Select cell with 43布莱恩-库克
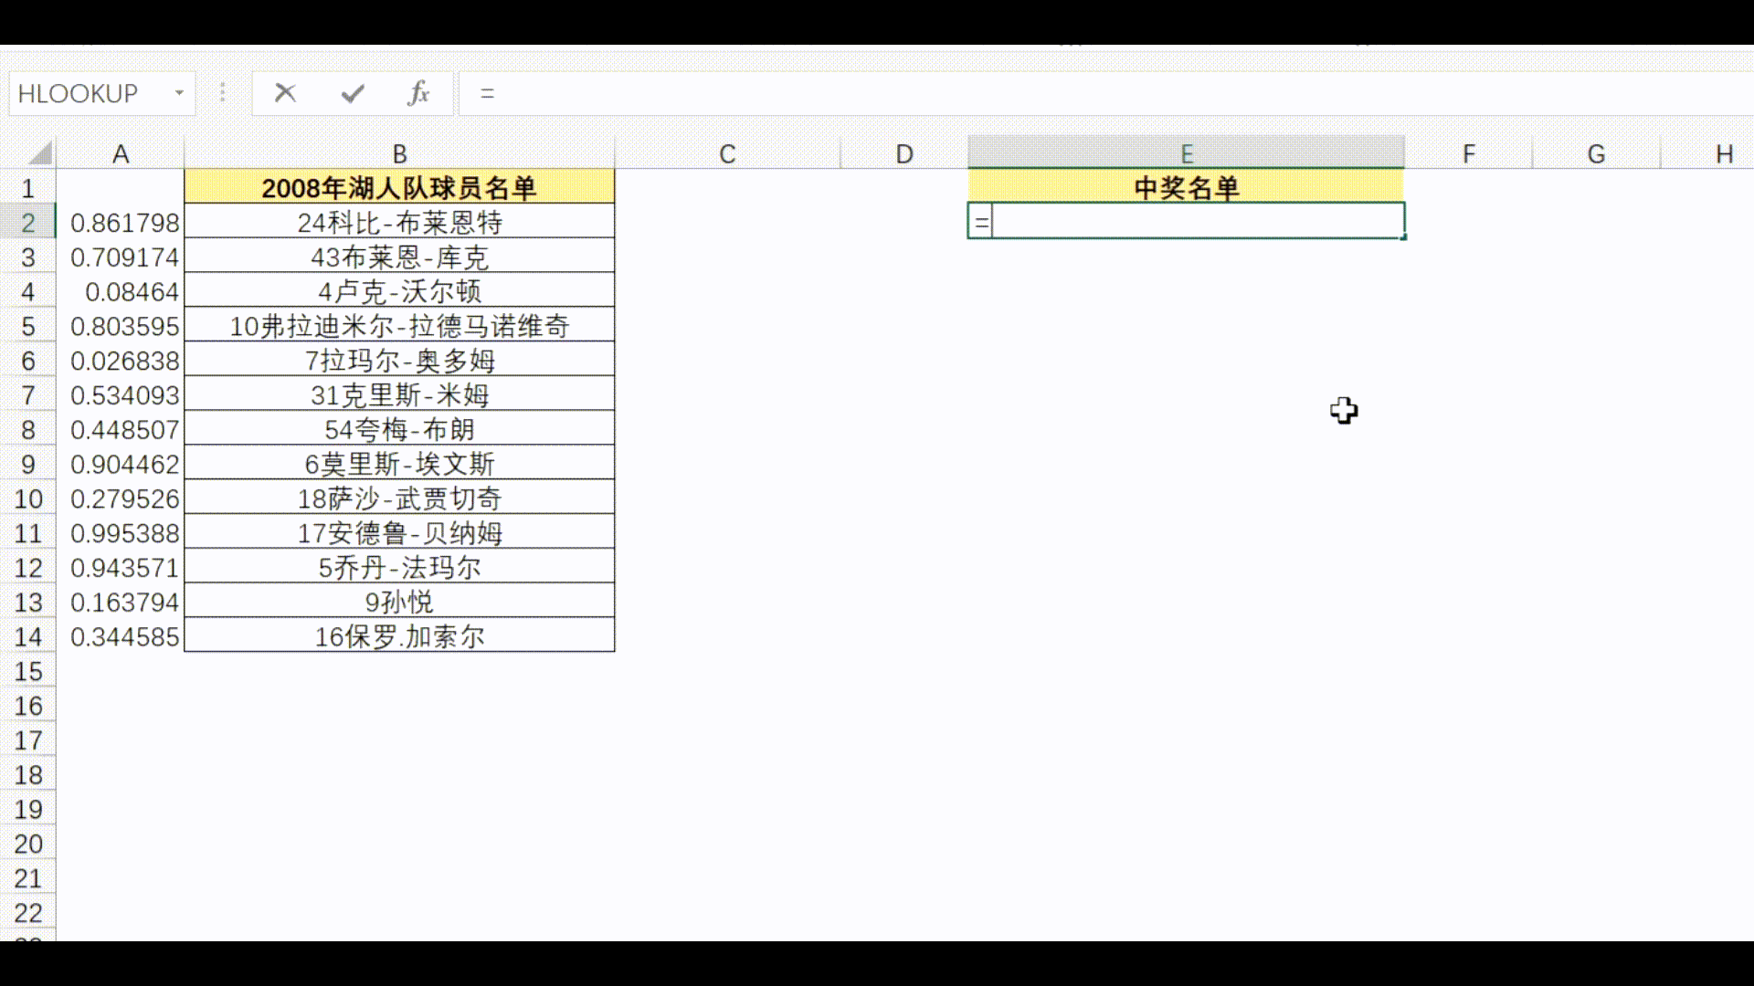Image resolution: width=1754 pixels, height=986 pixels. coord(399,257)
